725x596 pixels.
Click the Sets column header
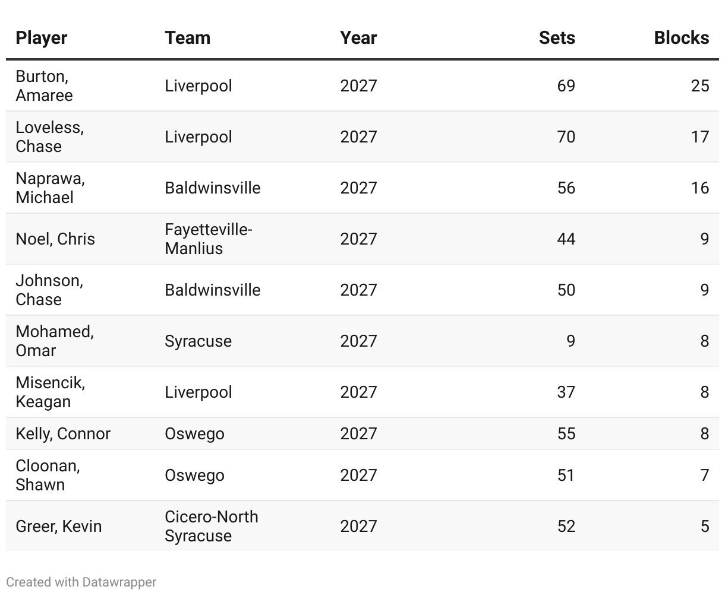pyautogui.click(x=556, y=38)
